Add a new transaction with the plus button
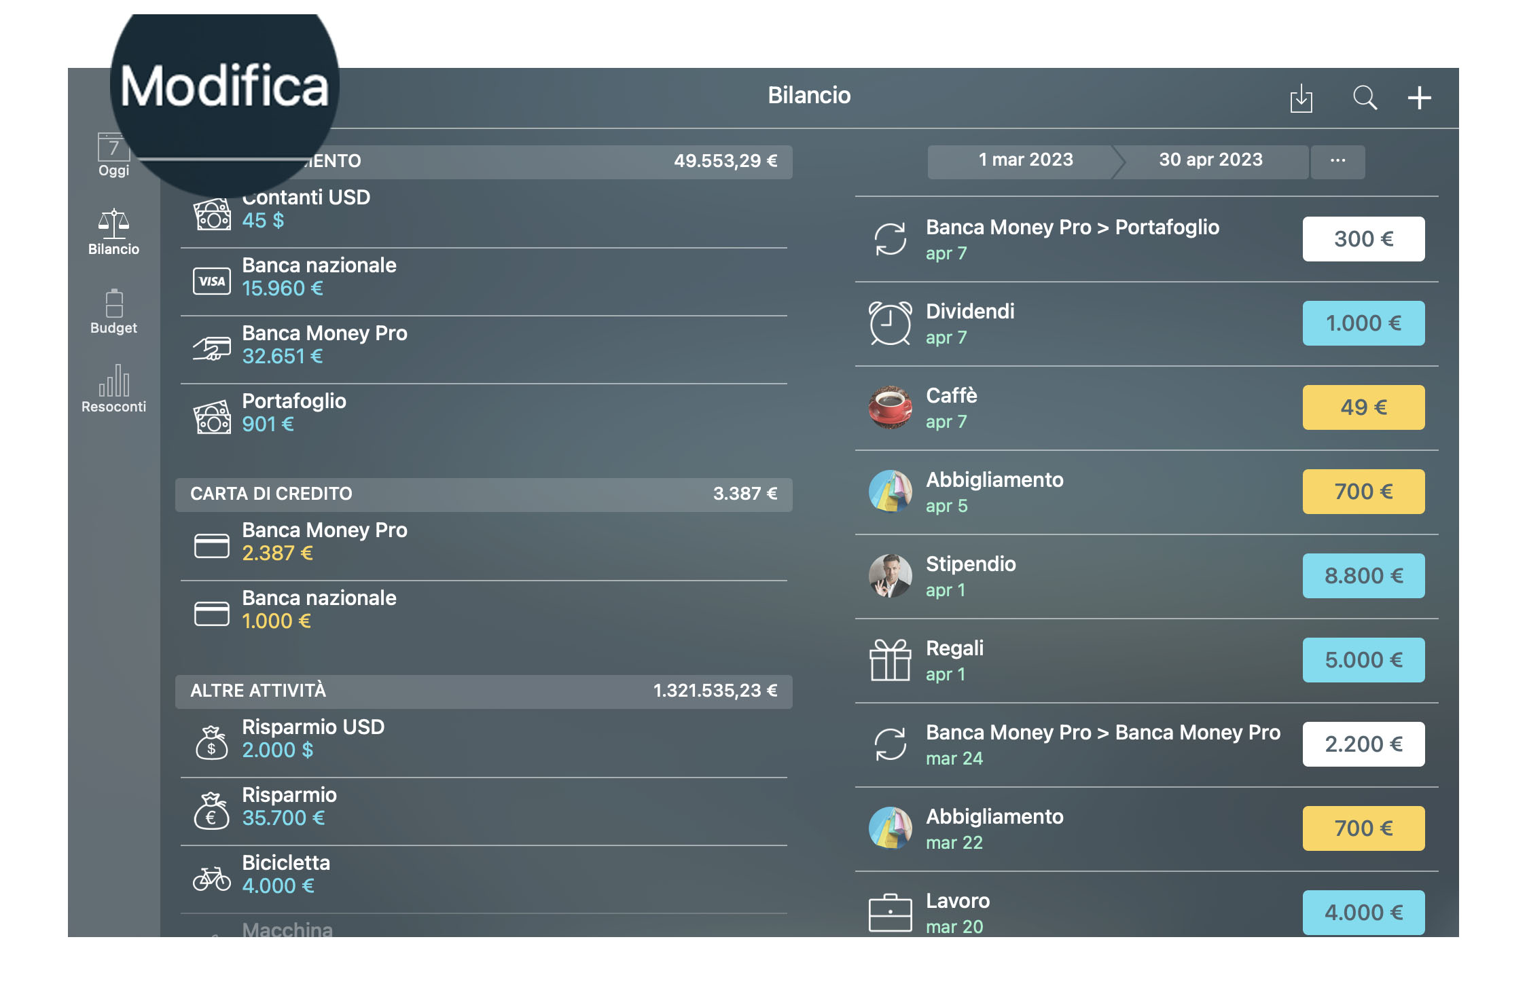 (x=1419, y=98)
